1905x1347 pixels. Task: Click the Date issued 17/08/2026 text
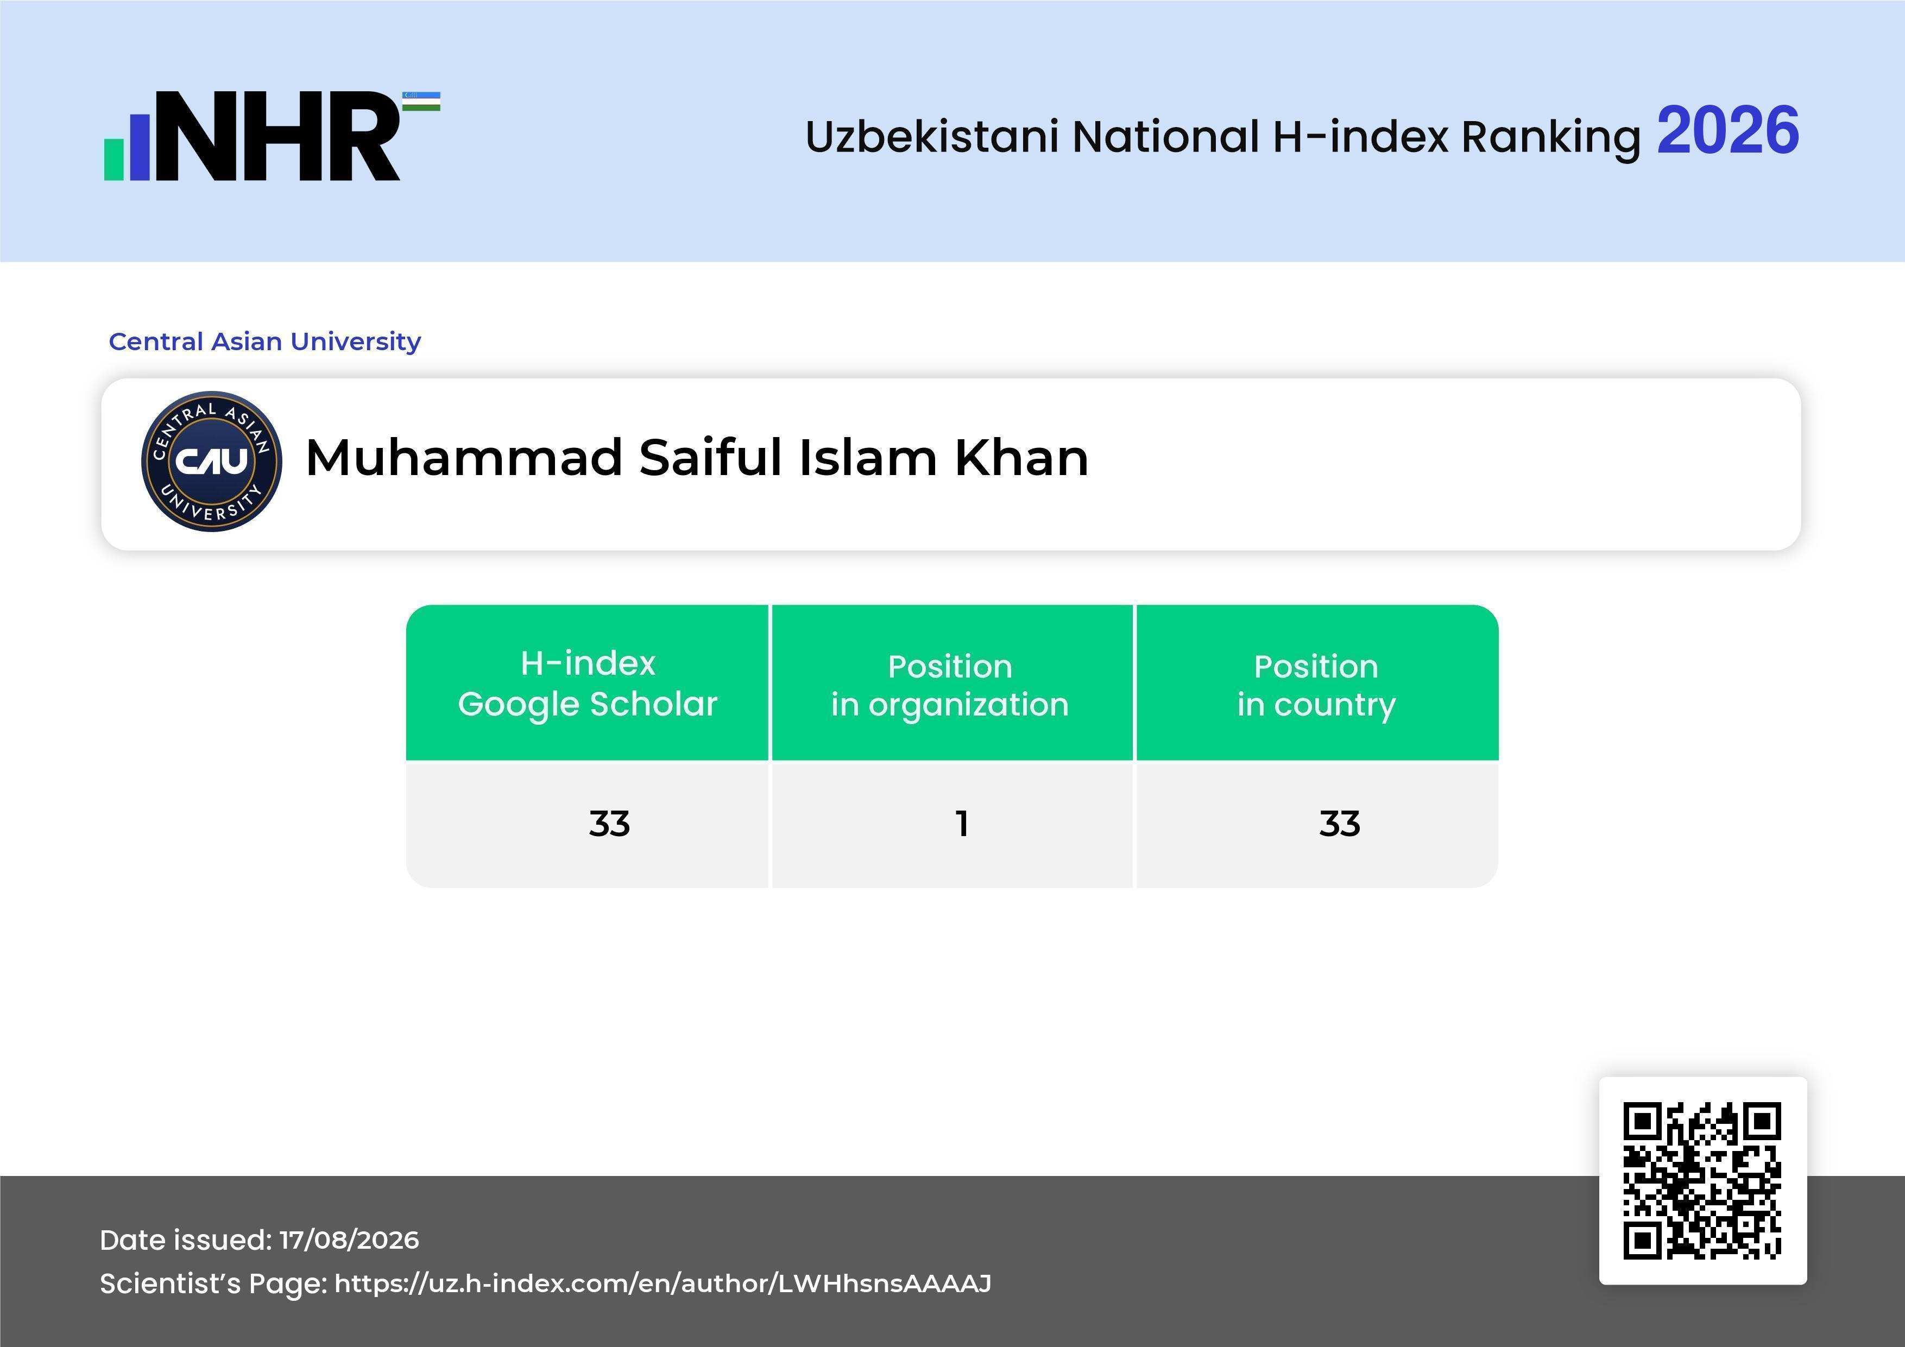click(x=260, y=1240)
